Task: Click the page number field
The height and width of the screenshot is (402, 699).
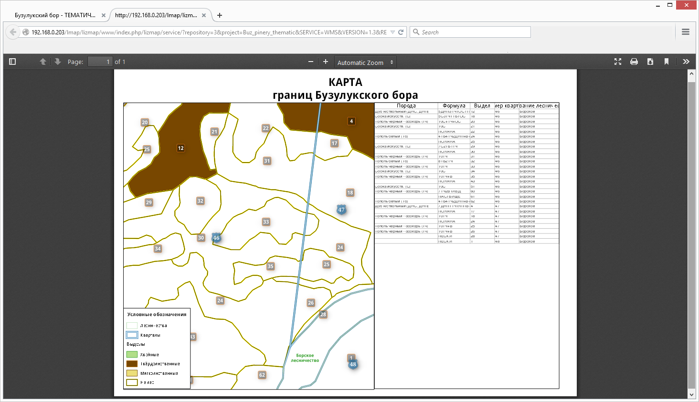Action: [100, 62]
